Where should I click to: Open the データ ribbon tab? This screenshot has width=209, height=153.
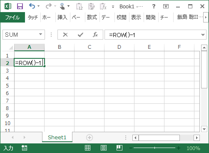(x=105, y=18)
